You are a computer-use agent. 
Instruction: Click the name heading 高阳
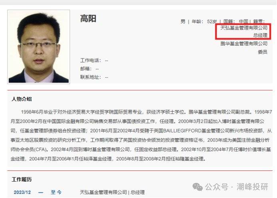pos(88,18)
